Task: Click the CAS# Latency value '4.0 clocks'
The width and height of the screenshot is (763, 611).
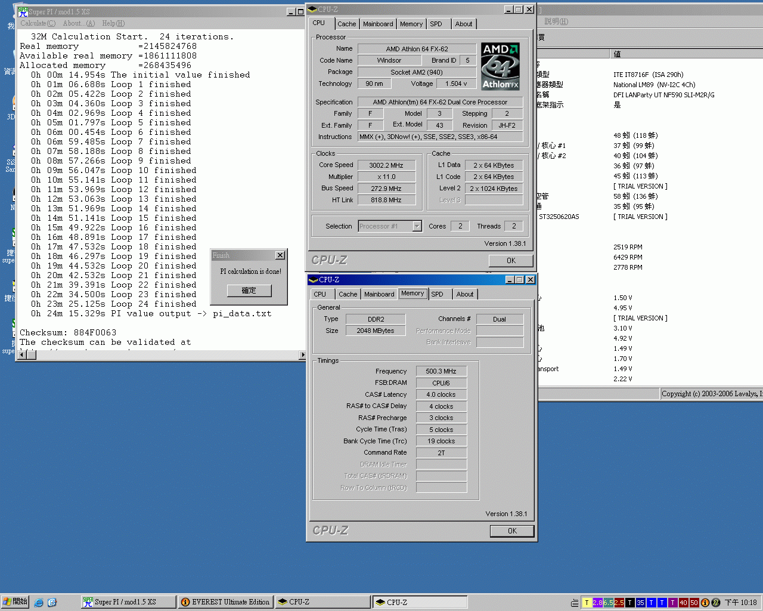Action: click(441, 394)
